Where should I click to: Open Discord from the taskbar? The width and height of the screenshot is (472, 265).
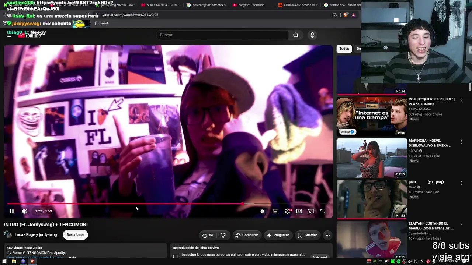[23, 261]
